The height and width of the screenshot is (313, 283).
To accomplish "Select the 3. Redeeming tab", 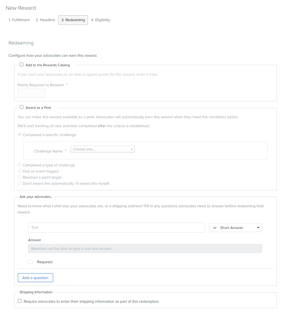I will pos(73,20).
